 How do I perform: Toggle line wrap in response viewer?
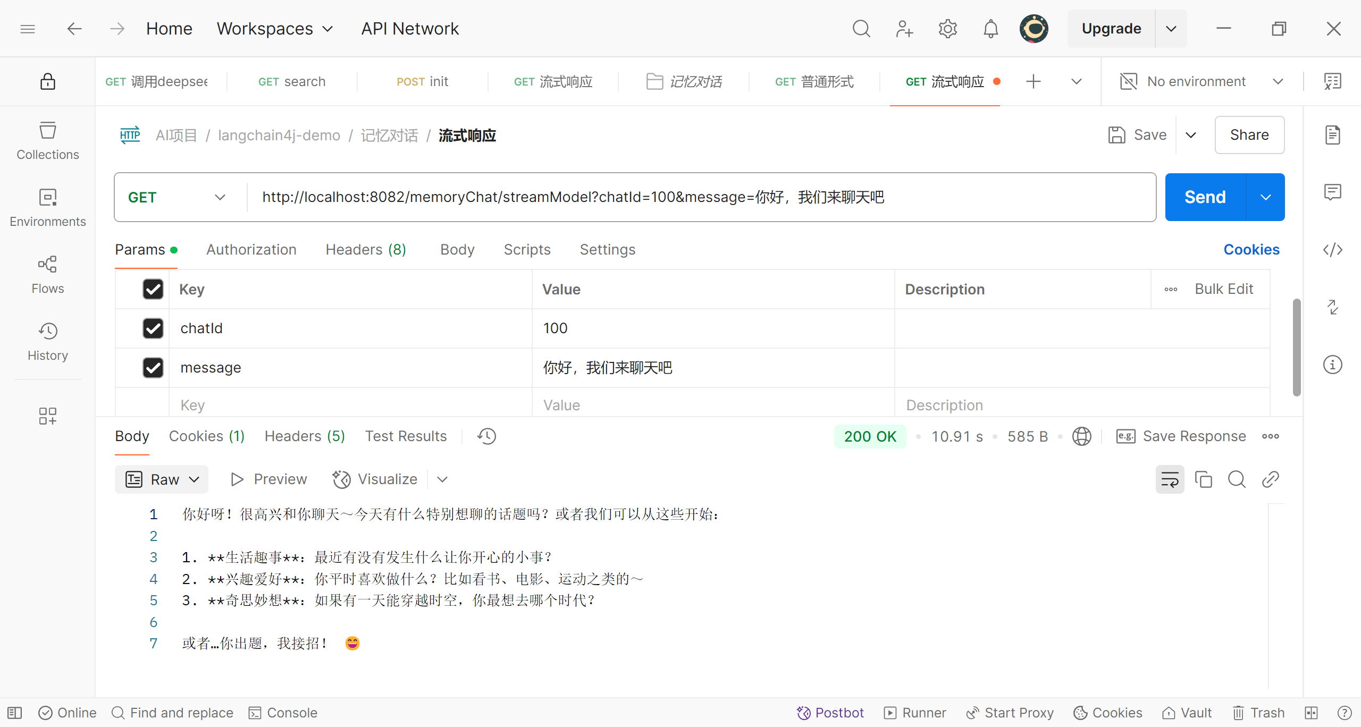[x=1170, y=479]
